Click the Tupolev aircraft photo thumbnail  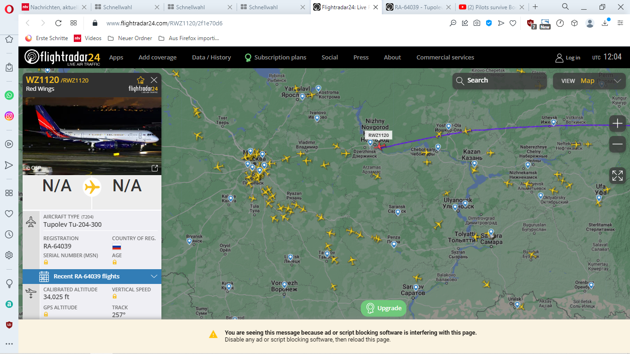pos(92,129)
